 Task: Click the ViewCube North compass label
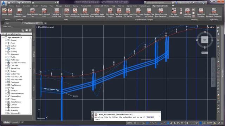pos(205,32)
